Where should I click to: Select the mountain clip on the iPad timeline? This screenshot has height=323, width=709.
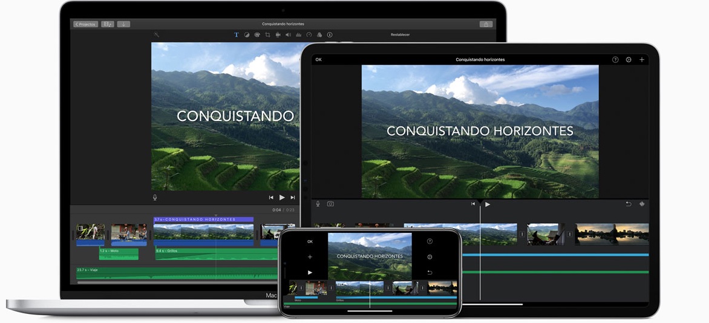(x=460, y=234)
